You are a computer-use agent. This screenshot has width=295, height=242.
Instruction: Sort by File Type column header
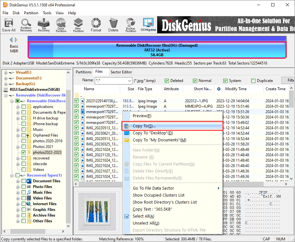[149, 89]
